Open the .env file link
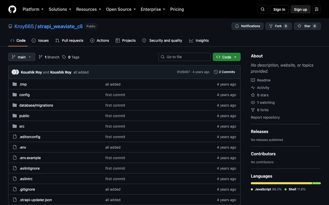This screenshot has width=329, height=205. click(x=23, y=147)
